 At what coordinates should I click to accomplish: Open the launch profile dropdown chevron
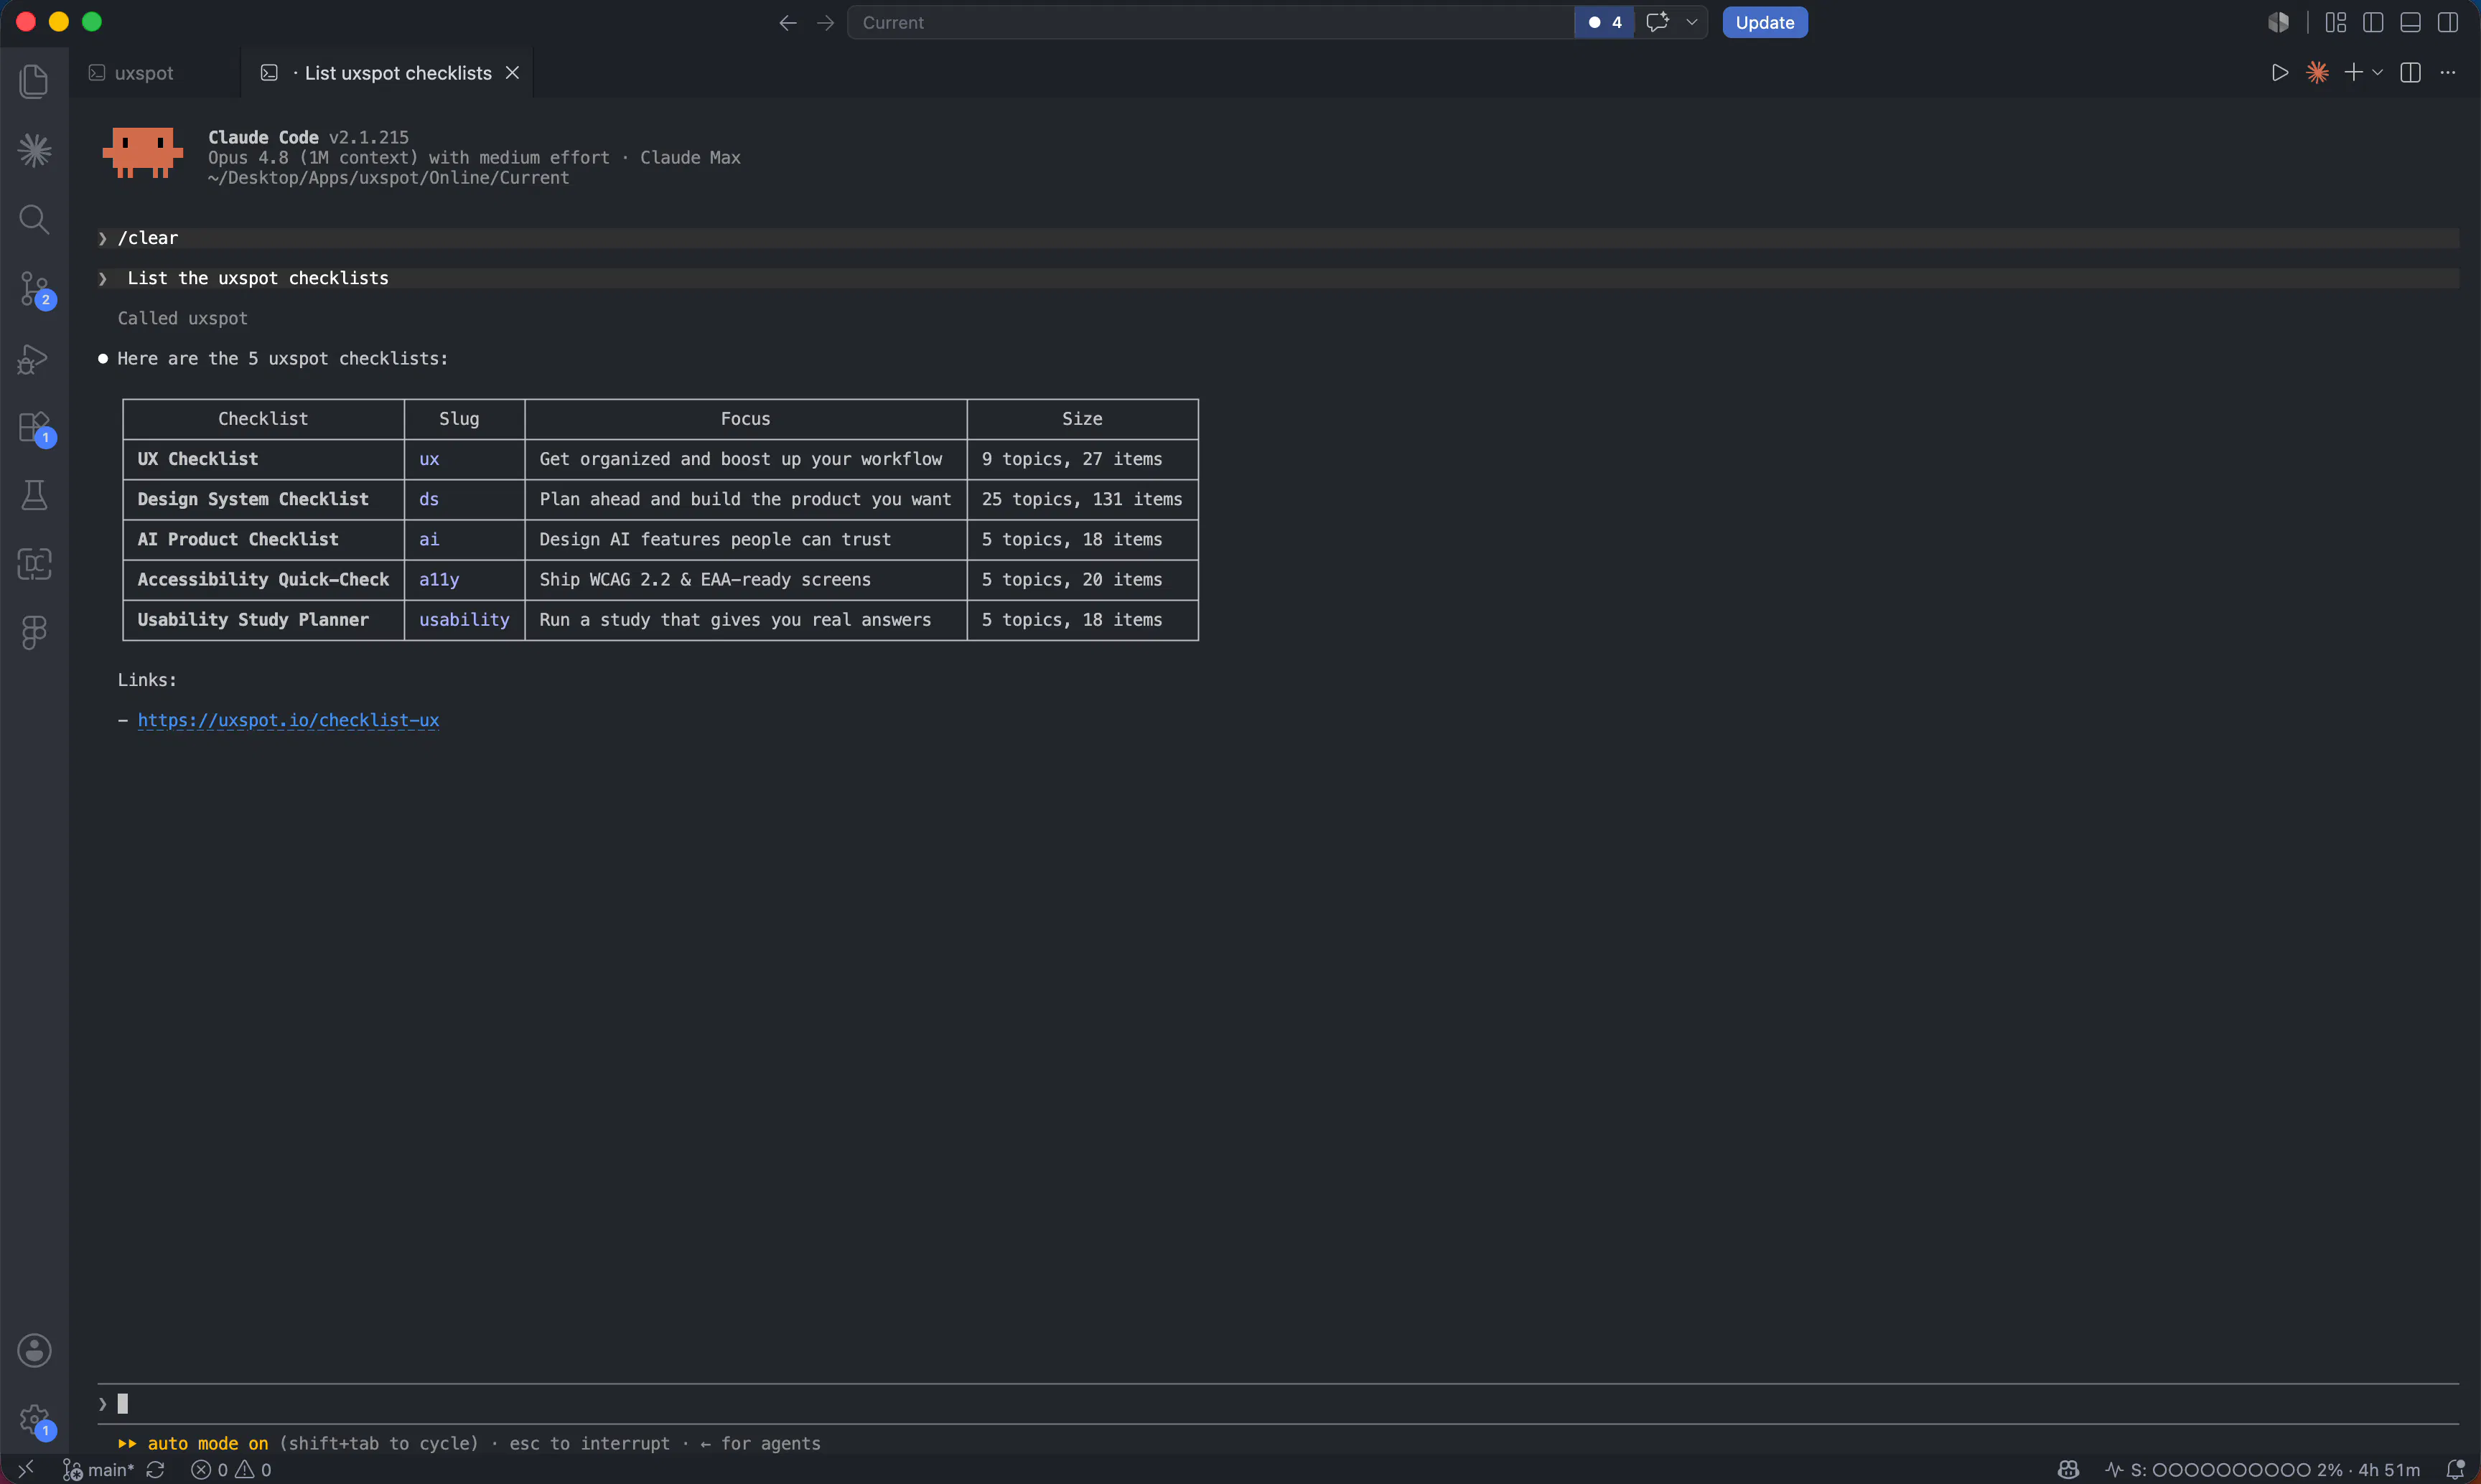click(x=2378, y=73)
